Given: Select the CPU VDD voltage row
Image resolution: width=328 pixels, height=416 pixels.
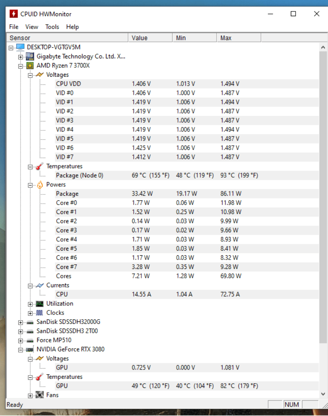Looking at the screenshot, I should coord(187,84).
